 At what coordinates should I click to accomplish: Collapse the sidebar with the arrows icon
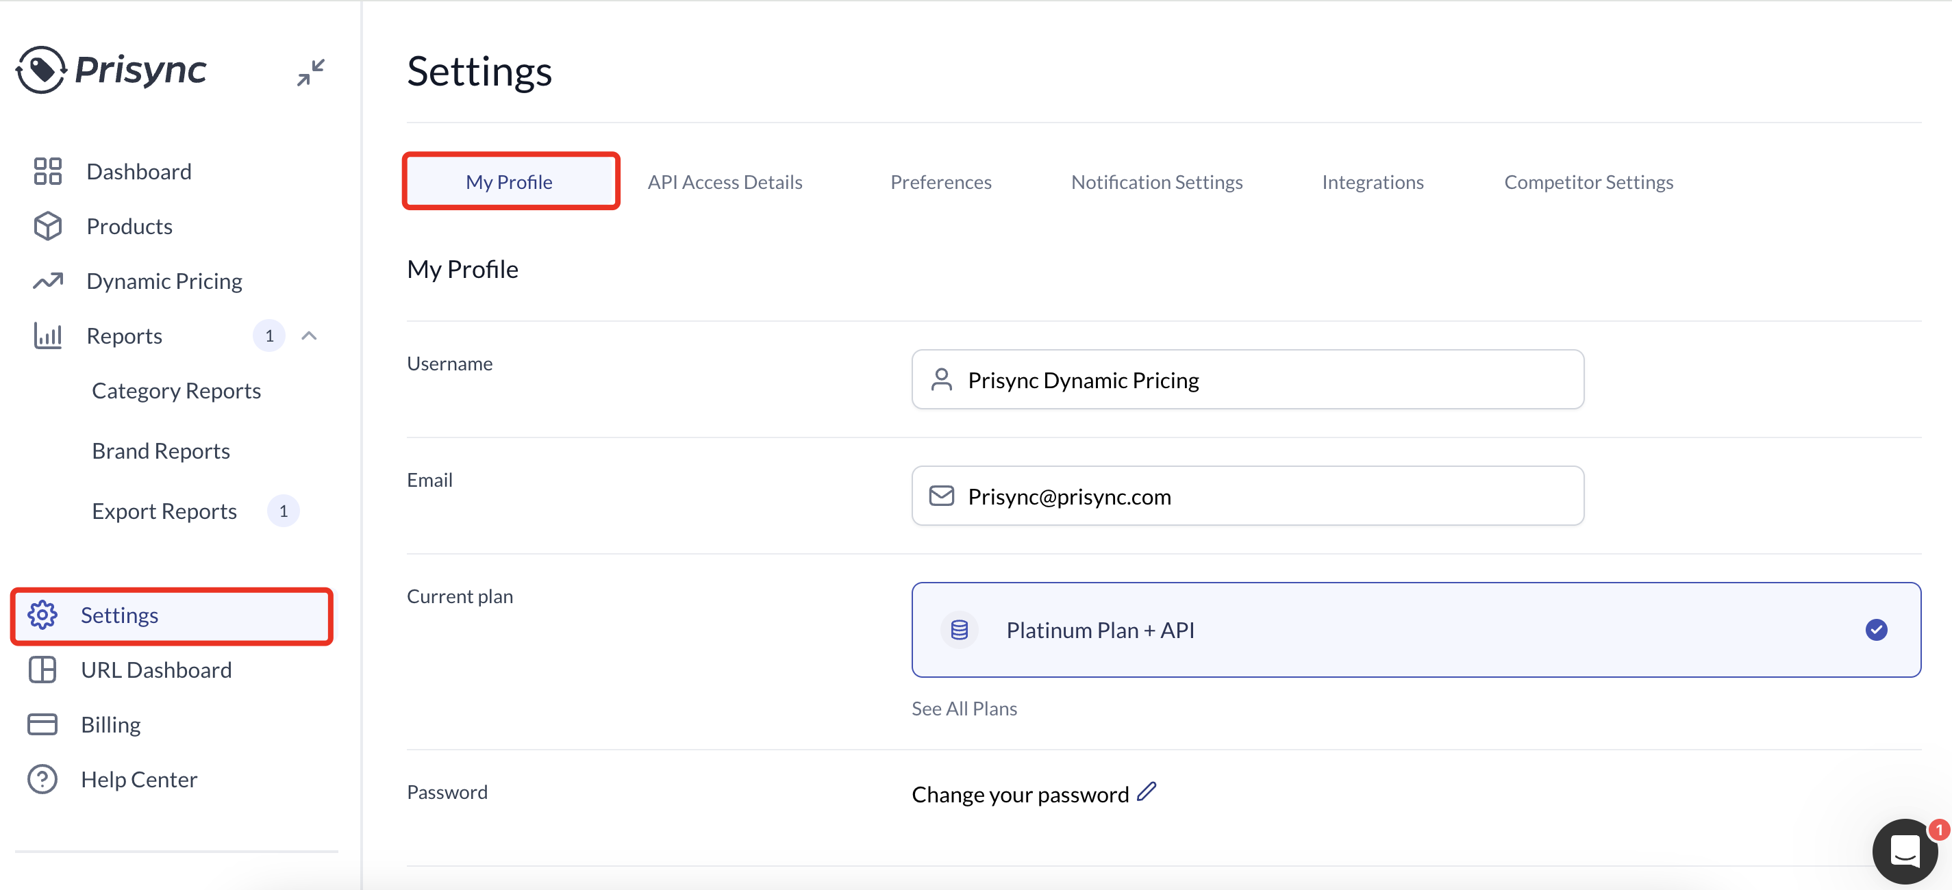[311, 72]
